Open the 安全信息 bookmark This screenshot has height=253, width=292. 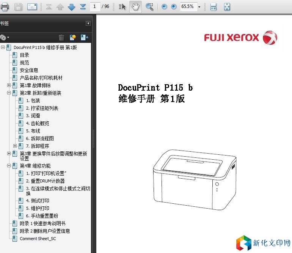pyautogui.click(x=29, y=70)
